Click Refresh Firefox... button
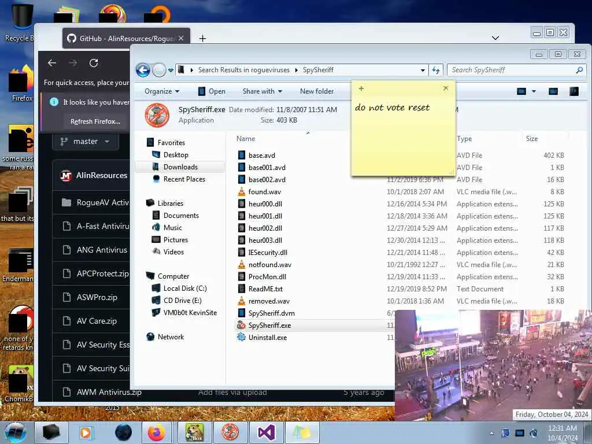592x444 pixels. coord(95,121)
